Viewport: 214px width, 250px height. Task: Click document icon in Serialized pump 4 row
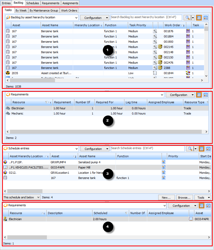(x=164, y=162)
